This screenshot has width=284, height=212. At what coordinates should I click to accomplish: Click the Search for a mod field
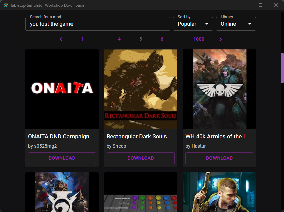tap(98, 24)
